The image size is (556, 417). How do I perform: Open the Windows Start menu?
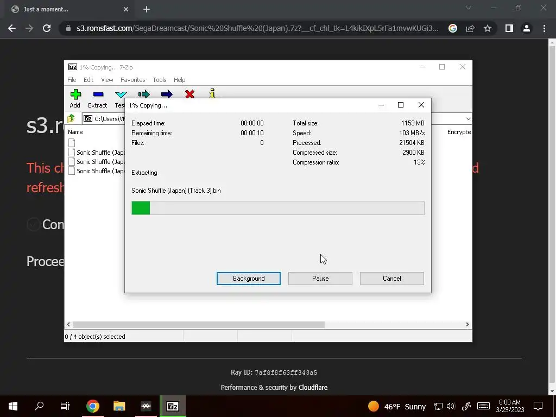13,406
